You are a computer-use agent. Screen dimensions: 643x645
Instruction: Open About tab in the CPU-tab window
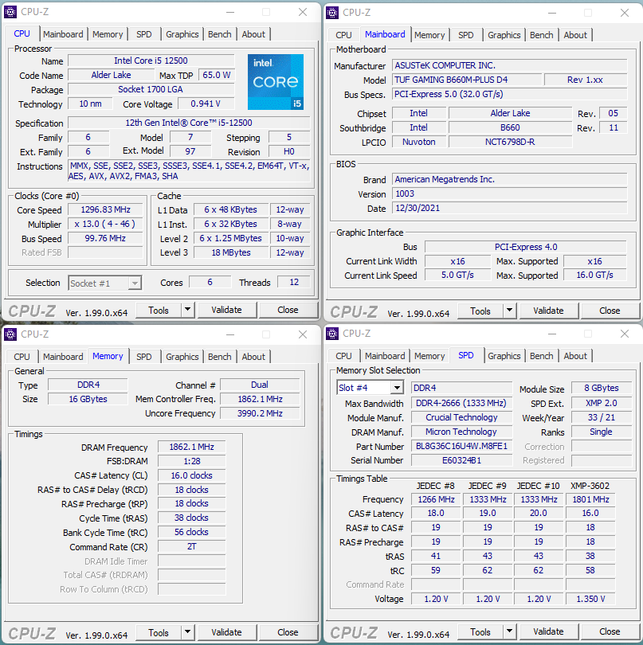253,34
